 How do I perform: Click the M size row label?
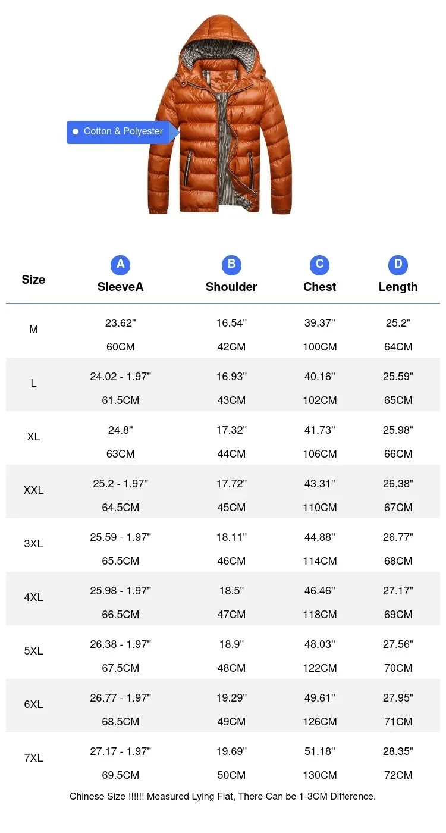point(33,330)
